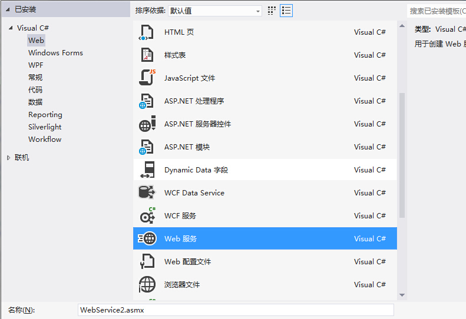Select Silverlight category

[45, 127]
